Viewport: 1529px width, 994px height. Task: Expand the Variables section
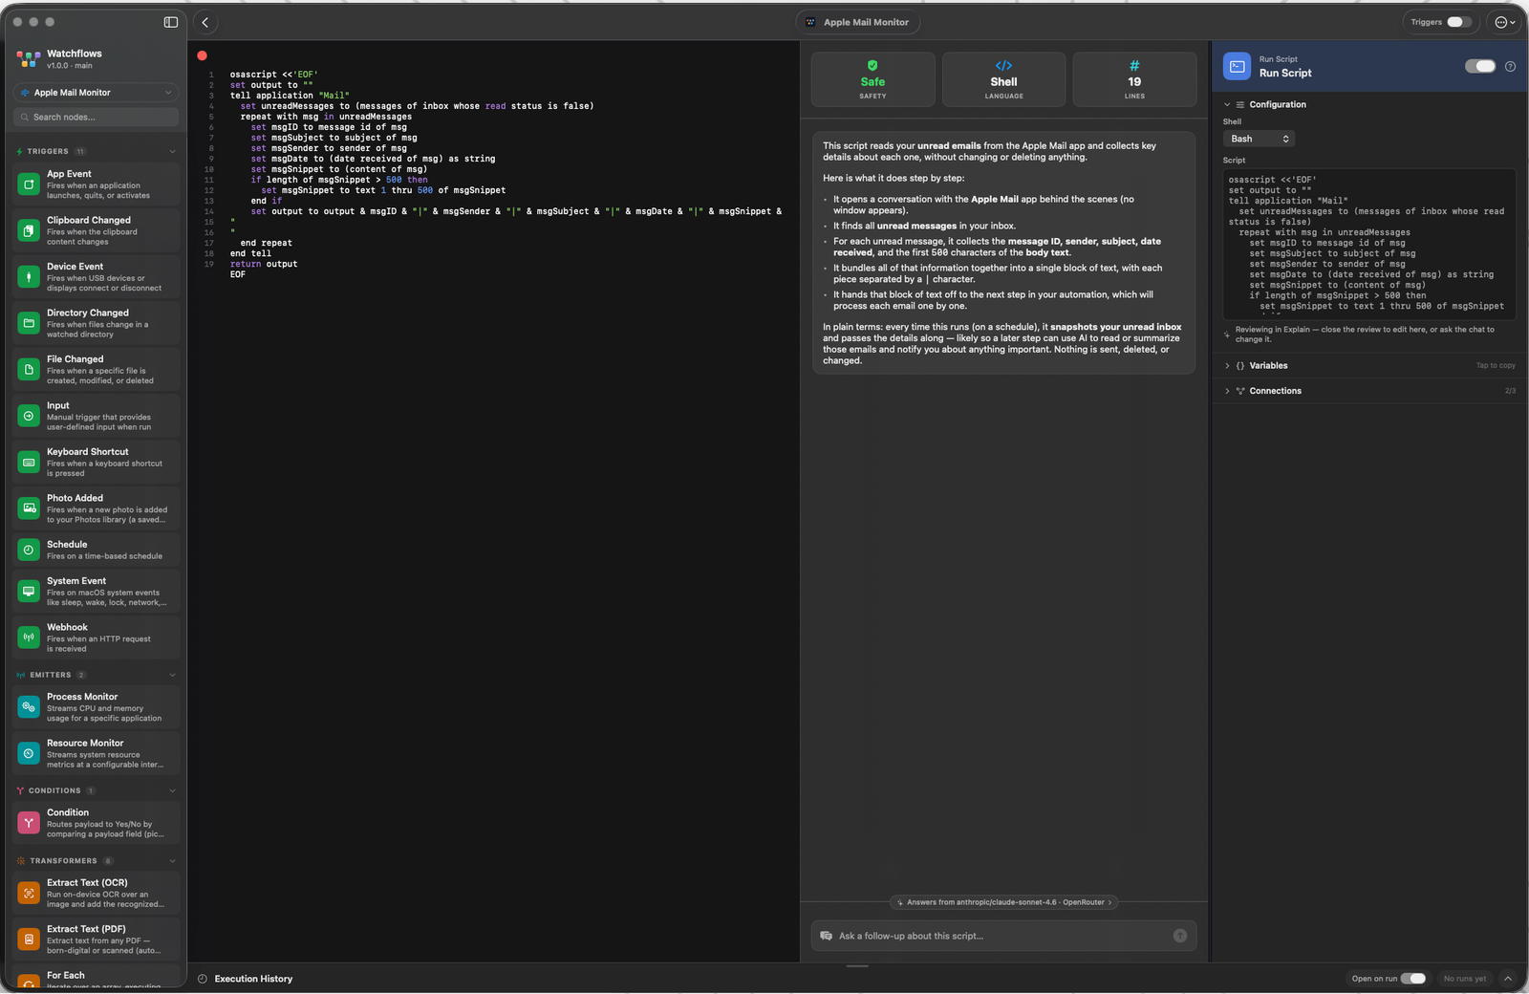pos(1227,365)
